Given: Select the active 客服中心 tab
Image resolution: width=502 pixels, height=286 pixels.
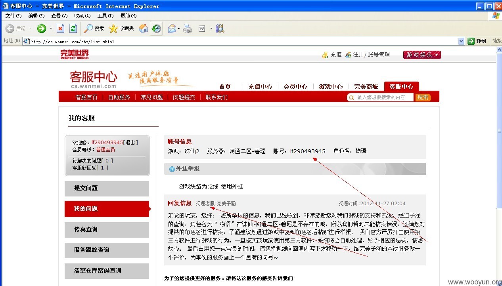Looking at the screenshot, I should [401, 86].
